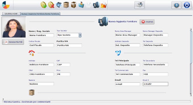Click the Genera File Pdf button

click(x=13, y=42)
